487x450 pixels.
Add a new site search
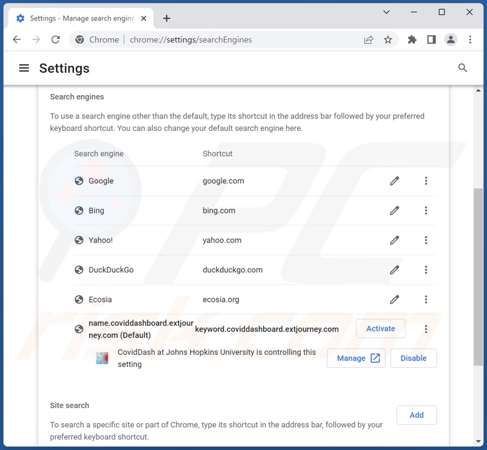[x=417, y=415]
